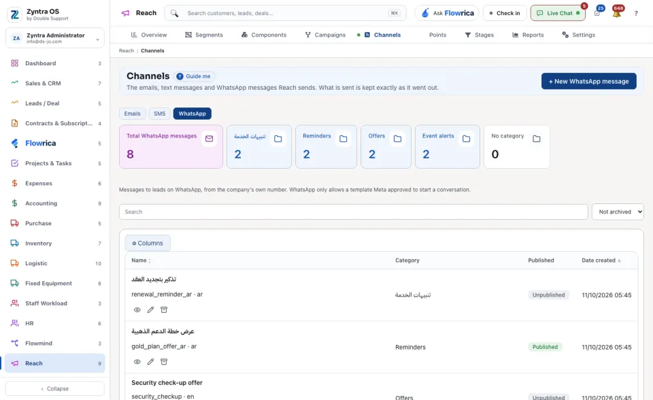
Task: Click the Dashboard grid icon in sidebar
Action: click(14, 63)
